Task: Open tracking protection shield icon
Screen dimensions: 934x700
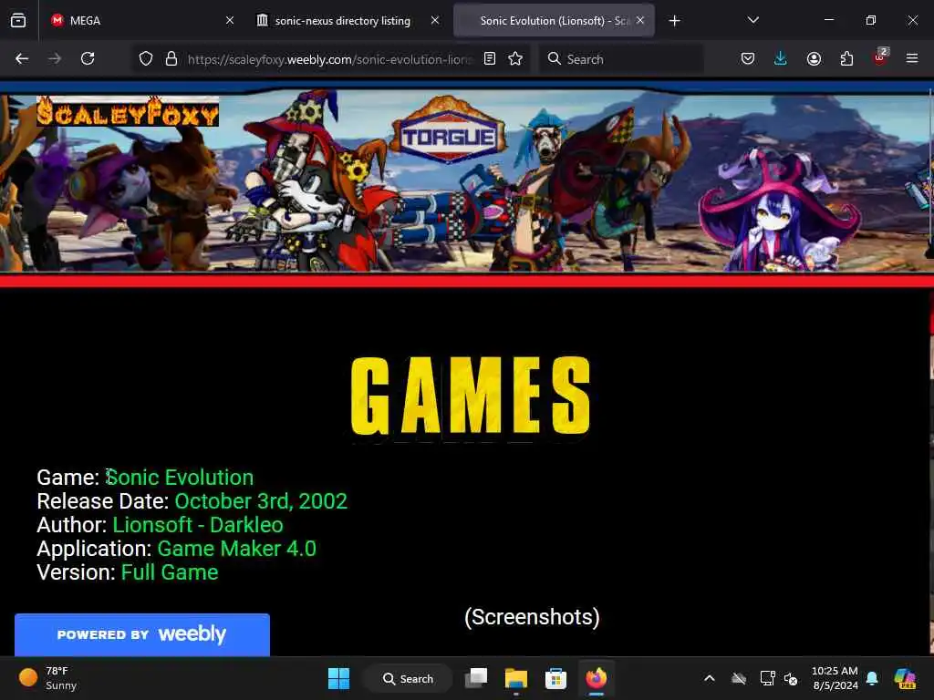Action: click(x=146, y=58)
